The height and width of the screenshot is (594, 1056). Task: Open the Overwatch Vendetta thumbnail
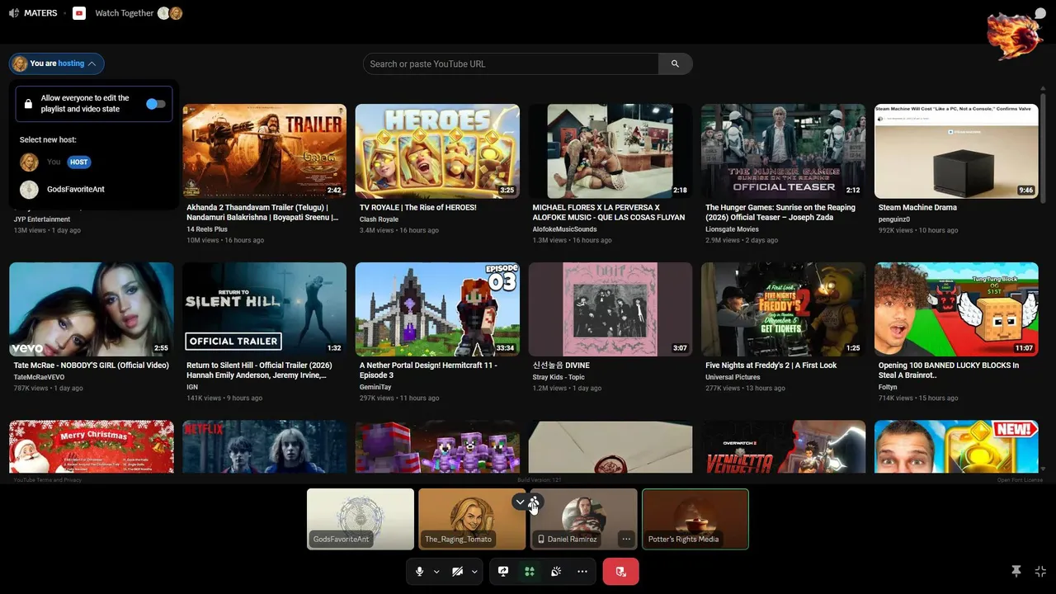[x=783, y=447]
